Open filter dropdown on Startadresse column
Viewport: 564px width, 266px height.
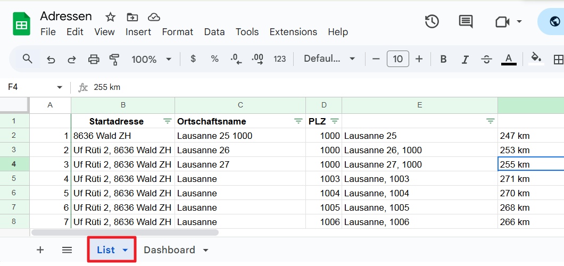point(167,121)
